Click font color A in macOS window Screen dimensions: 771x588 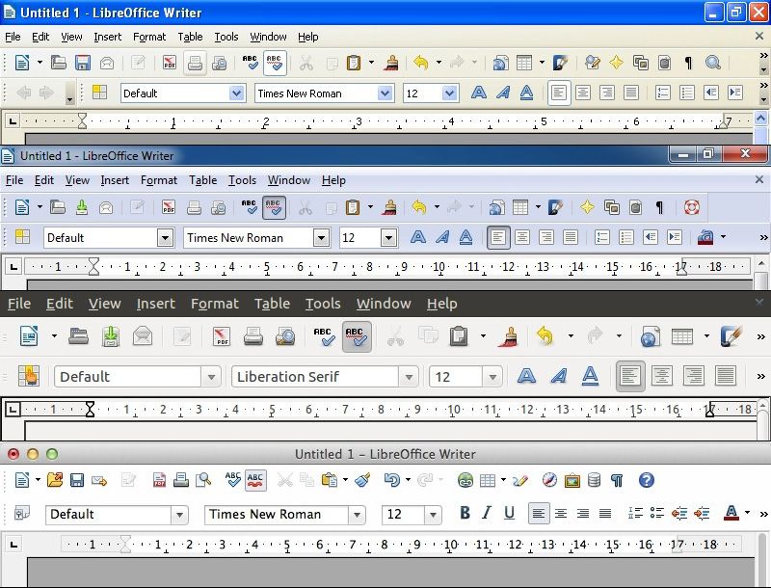point(731,513)
